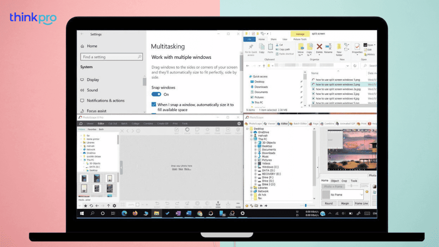Click the Delete icon in File Explorer ribbon
The image size is (439, 247).
pyautogui.click(x=319, y=46)
